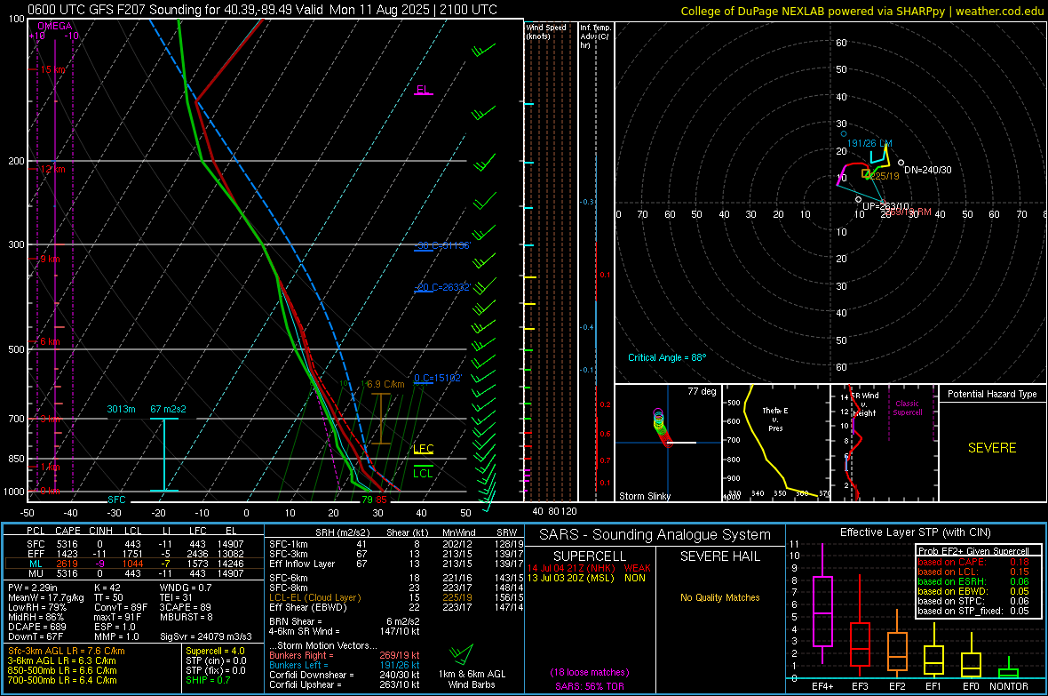The image size is (1048, 696).
Task: Select the MU parcel row
Action: click(x=134, y=572)
